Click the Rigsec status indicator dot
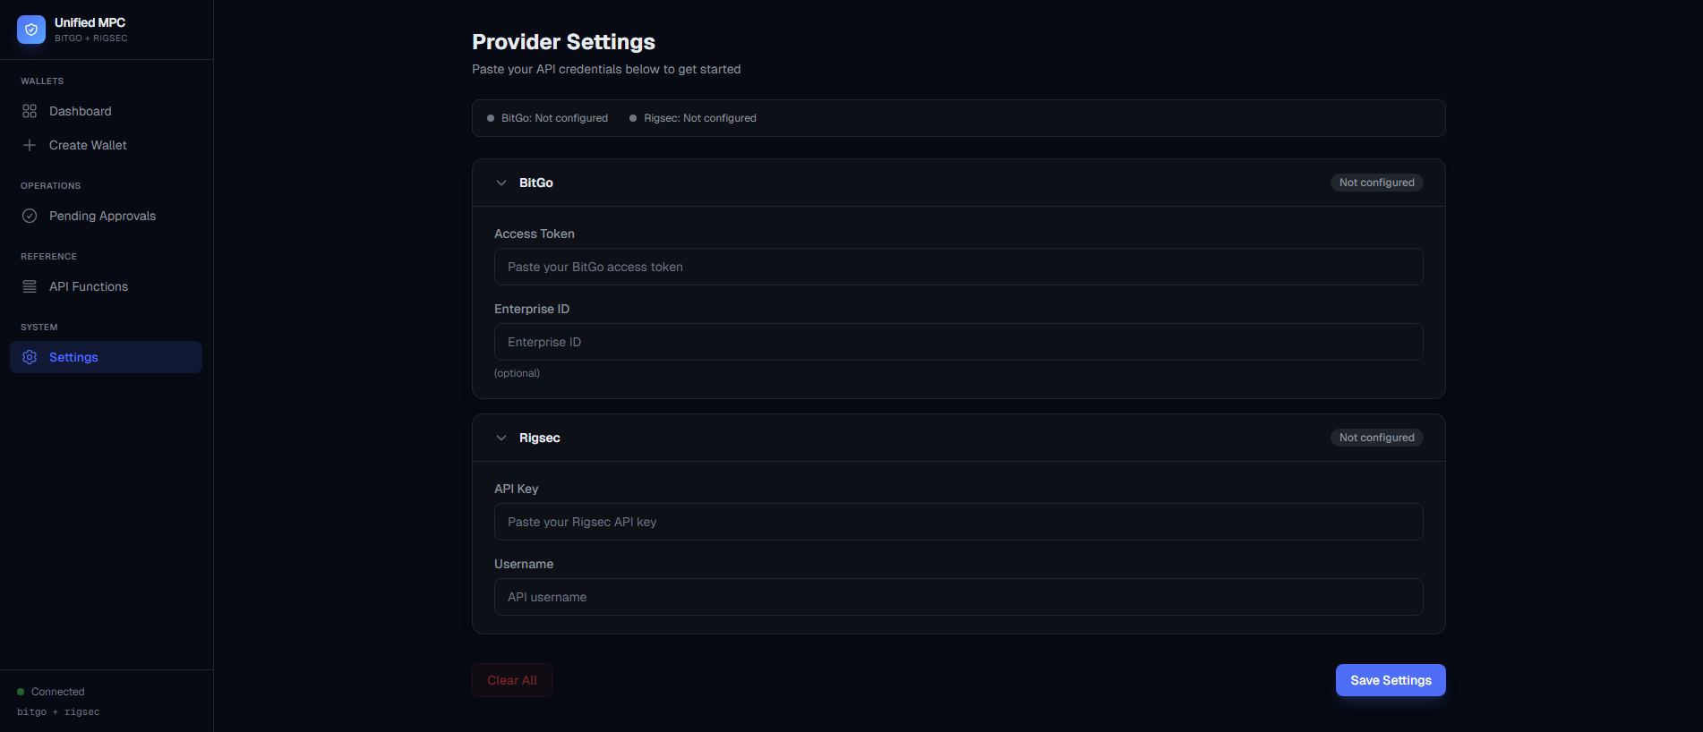This screenshot has width=1703, height=732. 633,118
